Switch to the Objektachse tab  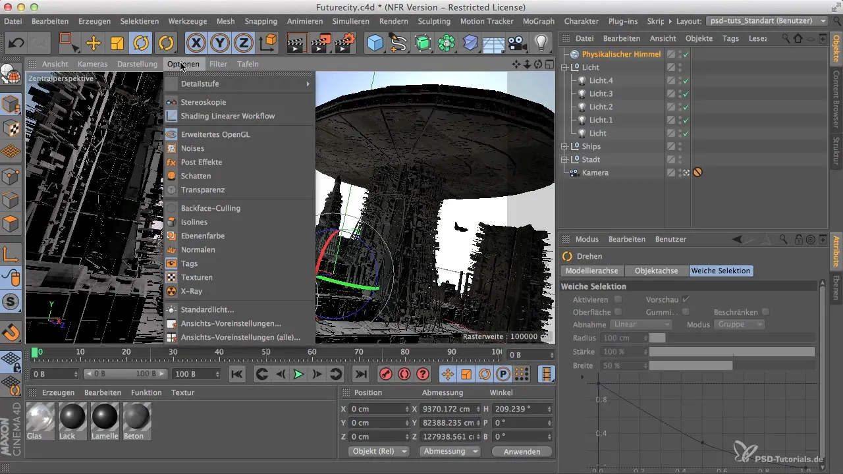click(656, 271)
